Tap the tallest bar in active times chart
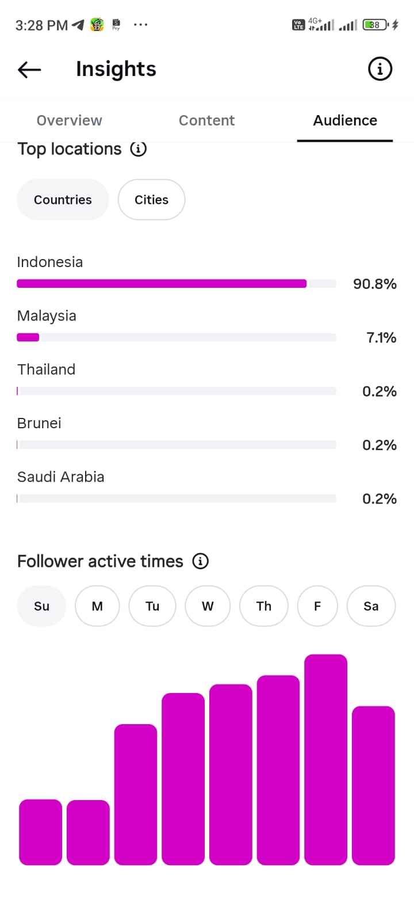Image resolution: width=414 pixels, height=921 pixels. pyautogui.click(x=325, y=760)
